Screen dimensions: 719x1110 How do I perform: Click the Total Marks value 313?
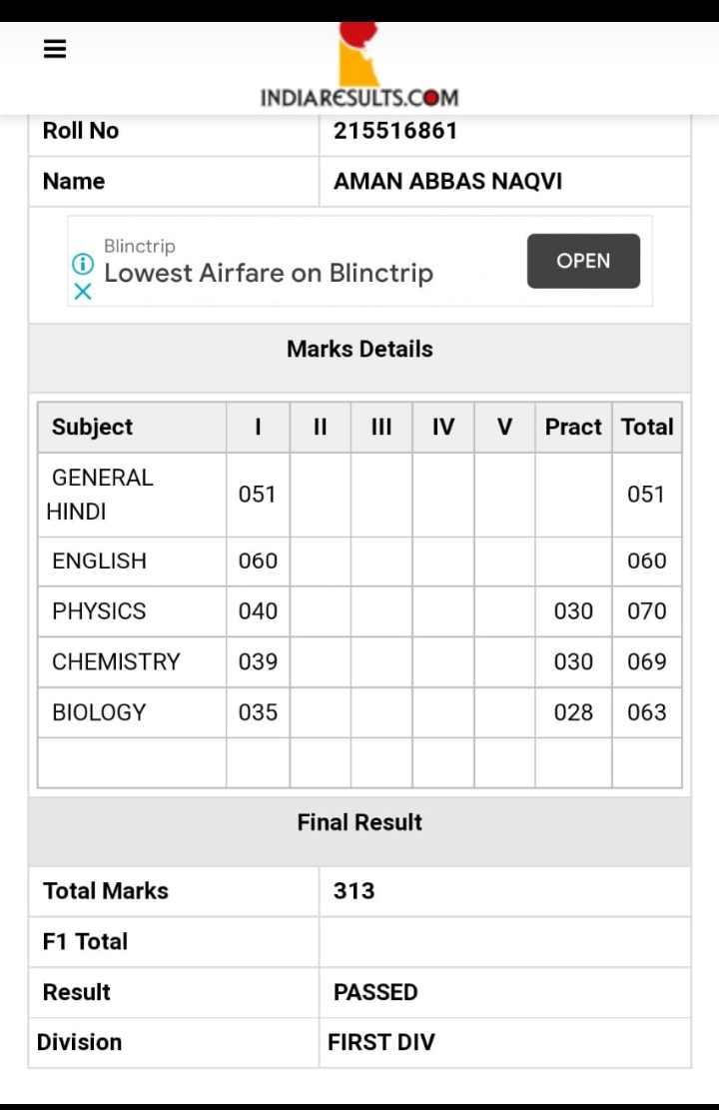point(354,890)
